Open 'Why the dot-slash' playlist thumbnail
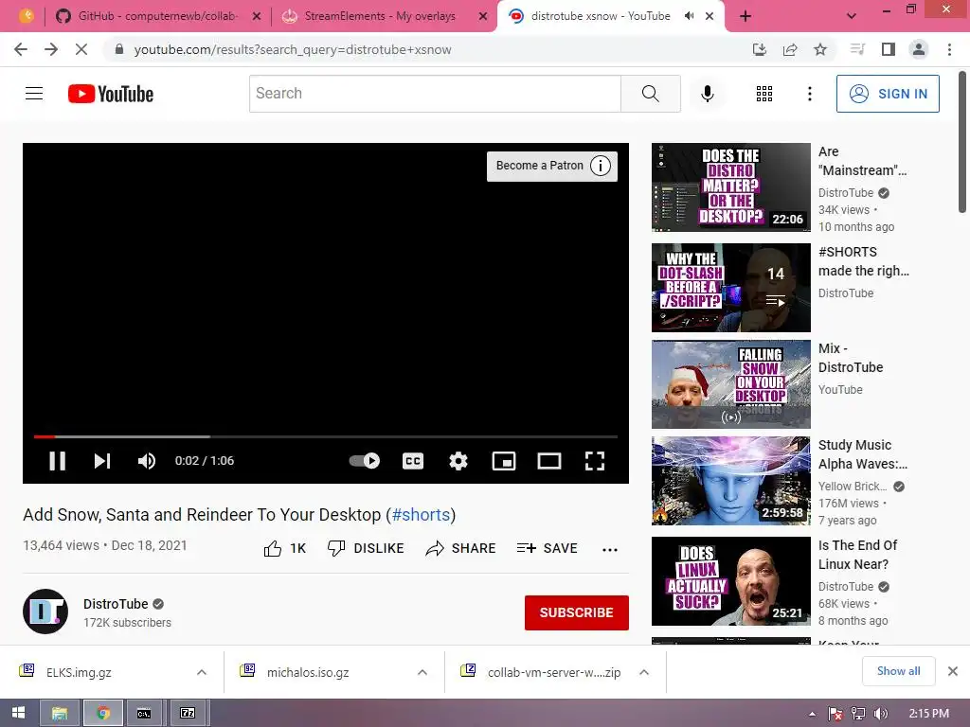The width and height of the screenshot is (970, 727). tap(730, 288)
